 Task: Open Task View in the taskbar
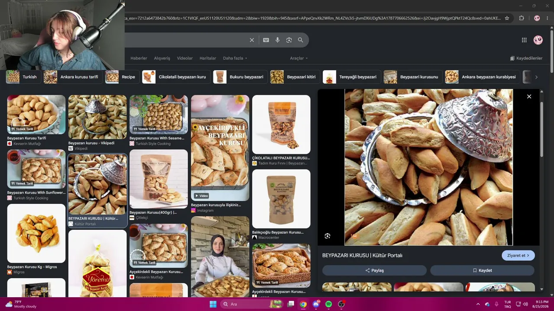click(x=291, y=304)
